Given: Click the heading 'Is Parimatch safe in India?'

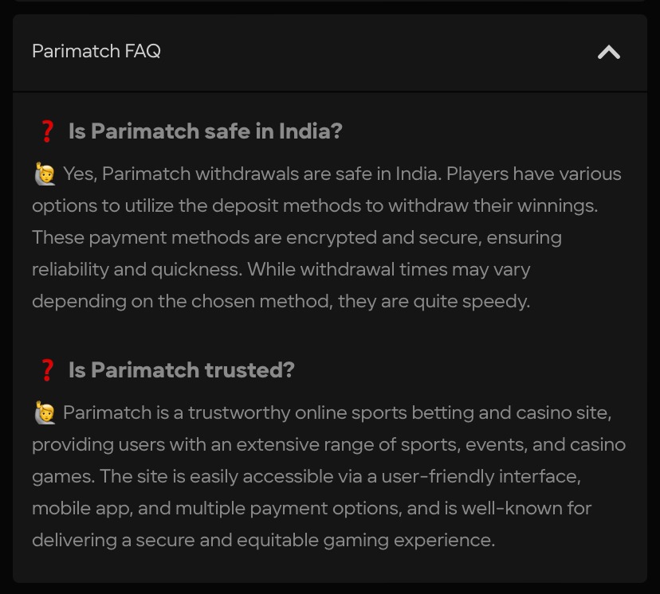Looking at the screenshot, I should (205, 131).
